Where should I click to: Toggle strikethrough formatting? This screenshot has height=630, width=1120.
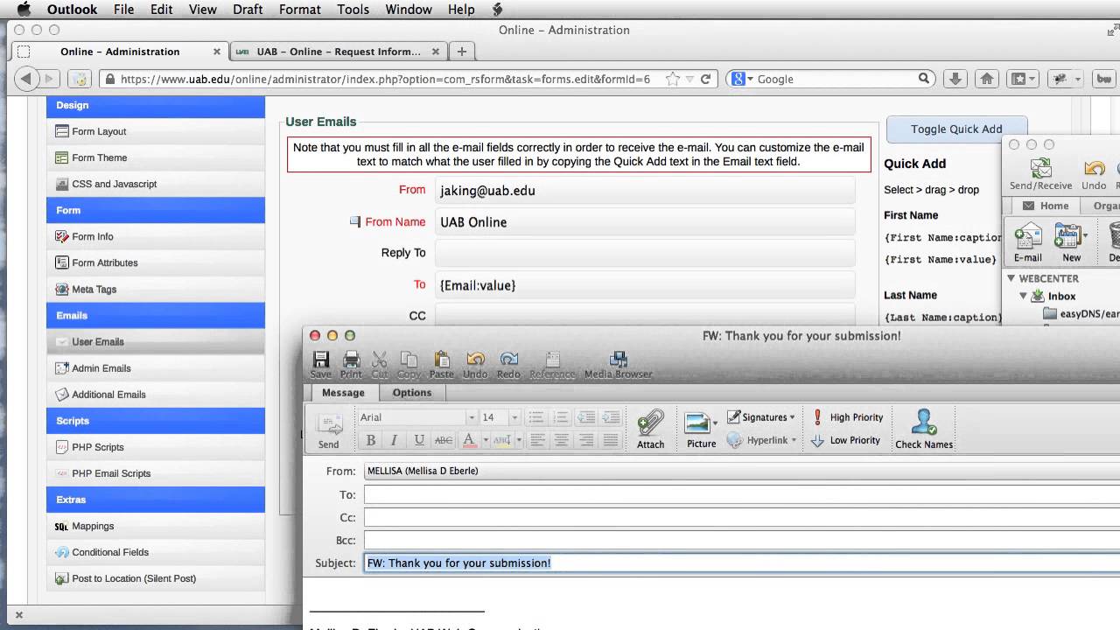click(444, 440)
